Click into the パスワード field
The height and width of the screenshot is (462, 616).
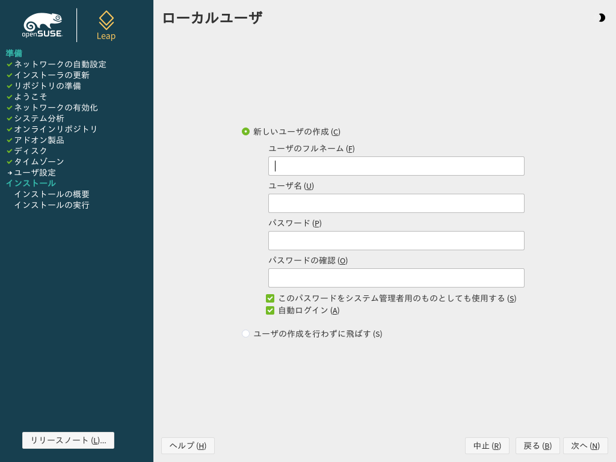tap(396, 241)
